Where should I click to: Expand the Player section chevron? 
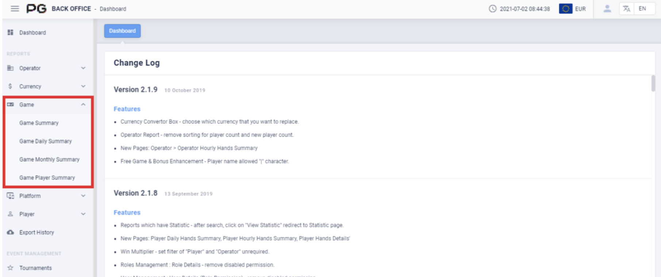[x=83, y=214]
